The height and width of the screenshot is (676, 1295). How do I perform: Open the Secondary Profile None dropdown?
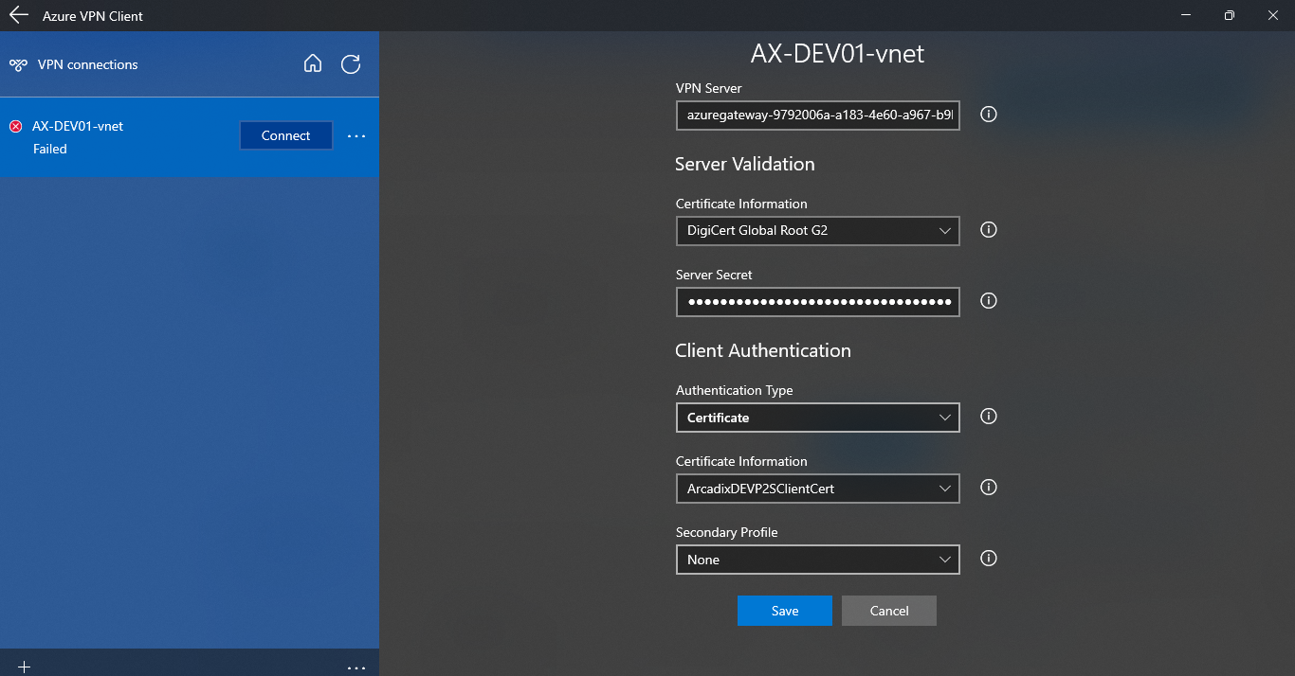(818, 560)
